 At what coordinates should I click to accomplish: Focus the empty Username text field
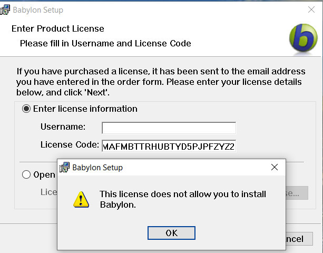tap(169, 128)
